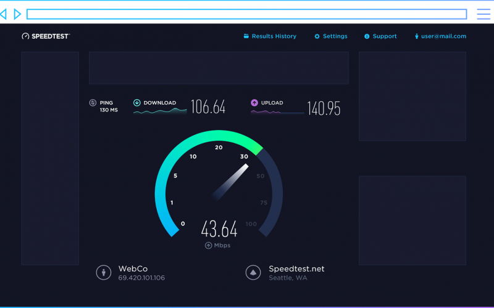
Task: Click in the browser address bar
Action: point(246,14)
